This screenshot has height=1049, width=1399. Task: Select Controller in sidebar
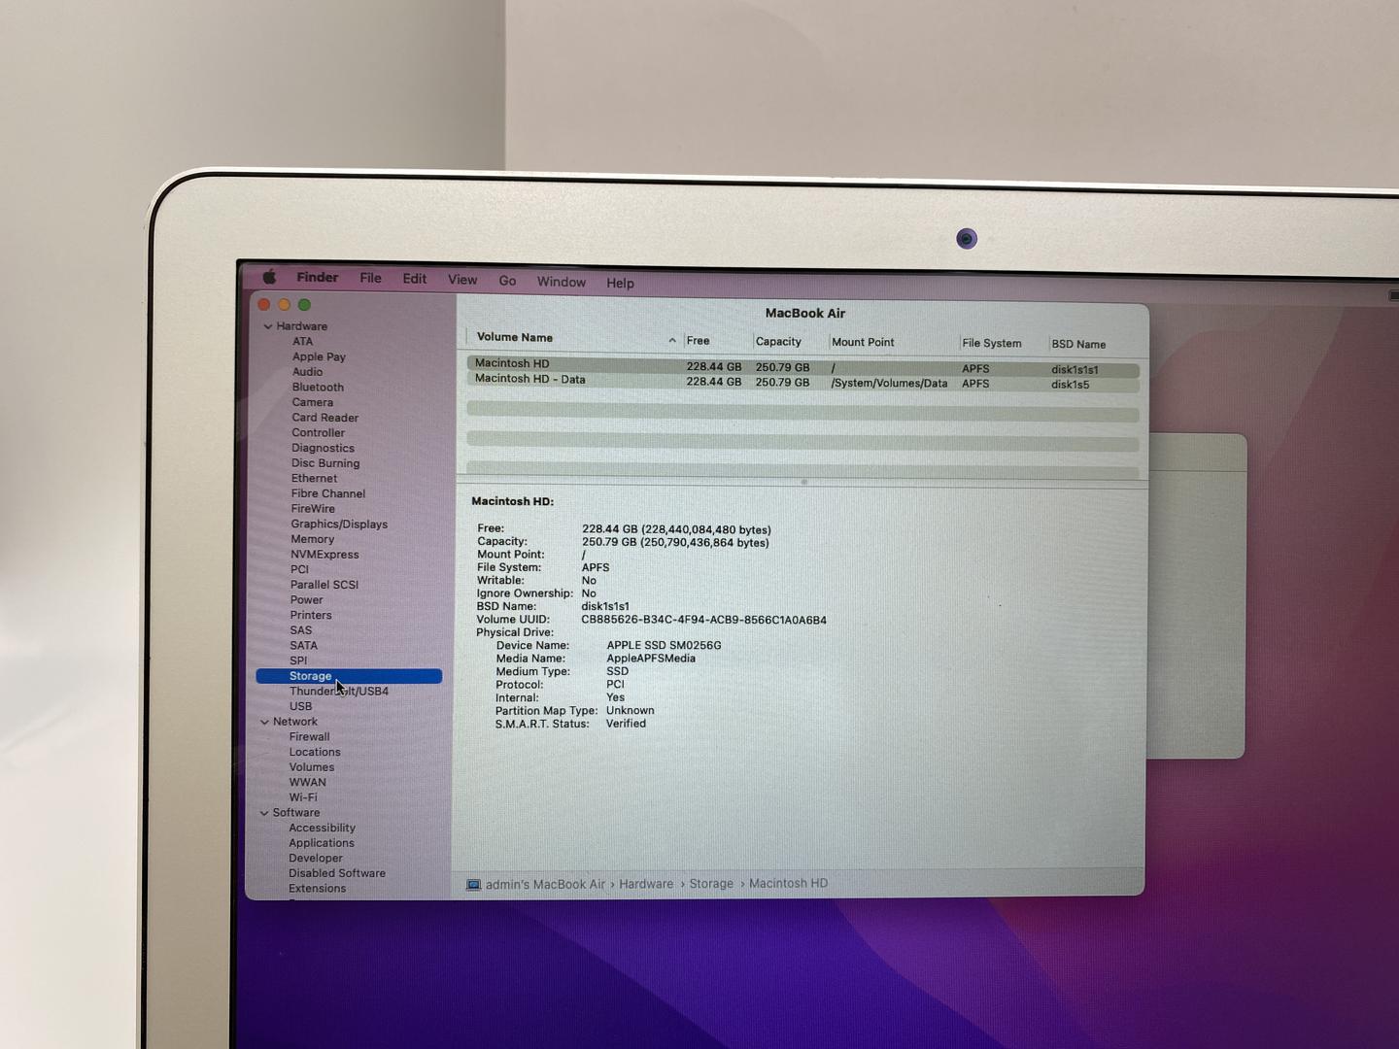coord(318,433)
